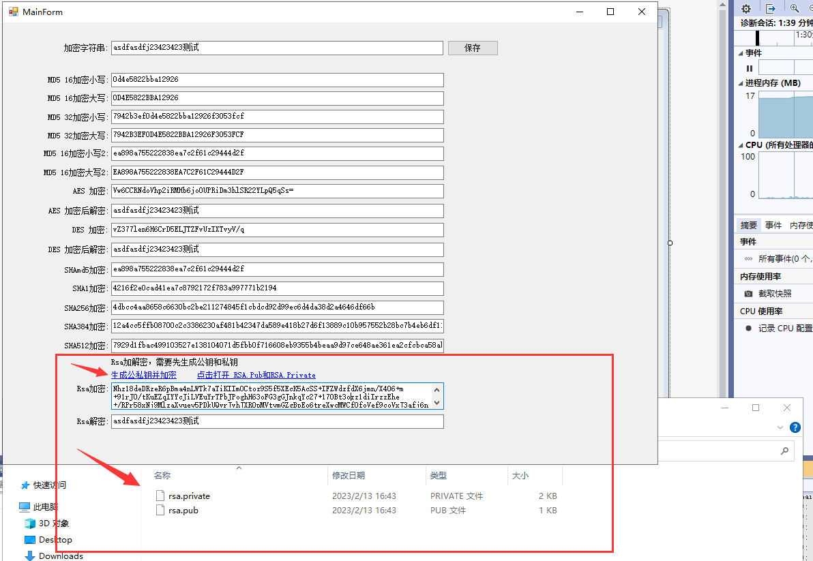Click 记录 CPU 配置 to start profiling
Viewport: 813px width, 561px height.
(x=785, y=329)
